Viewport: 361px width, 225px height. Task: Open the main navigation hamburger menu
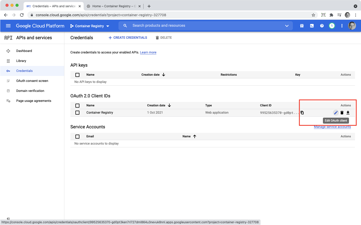click(8, 26)
